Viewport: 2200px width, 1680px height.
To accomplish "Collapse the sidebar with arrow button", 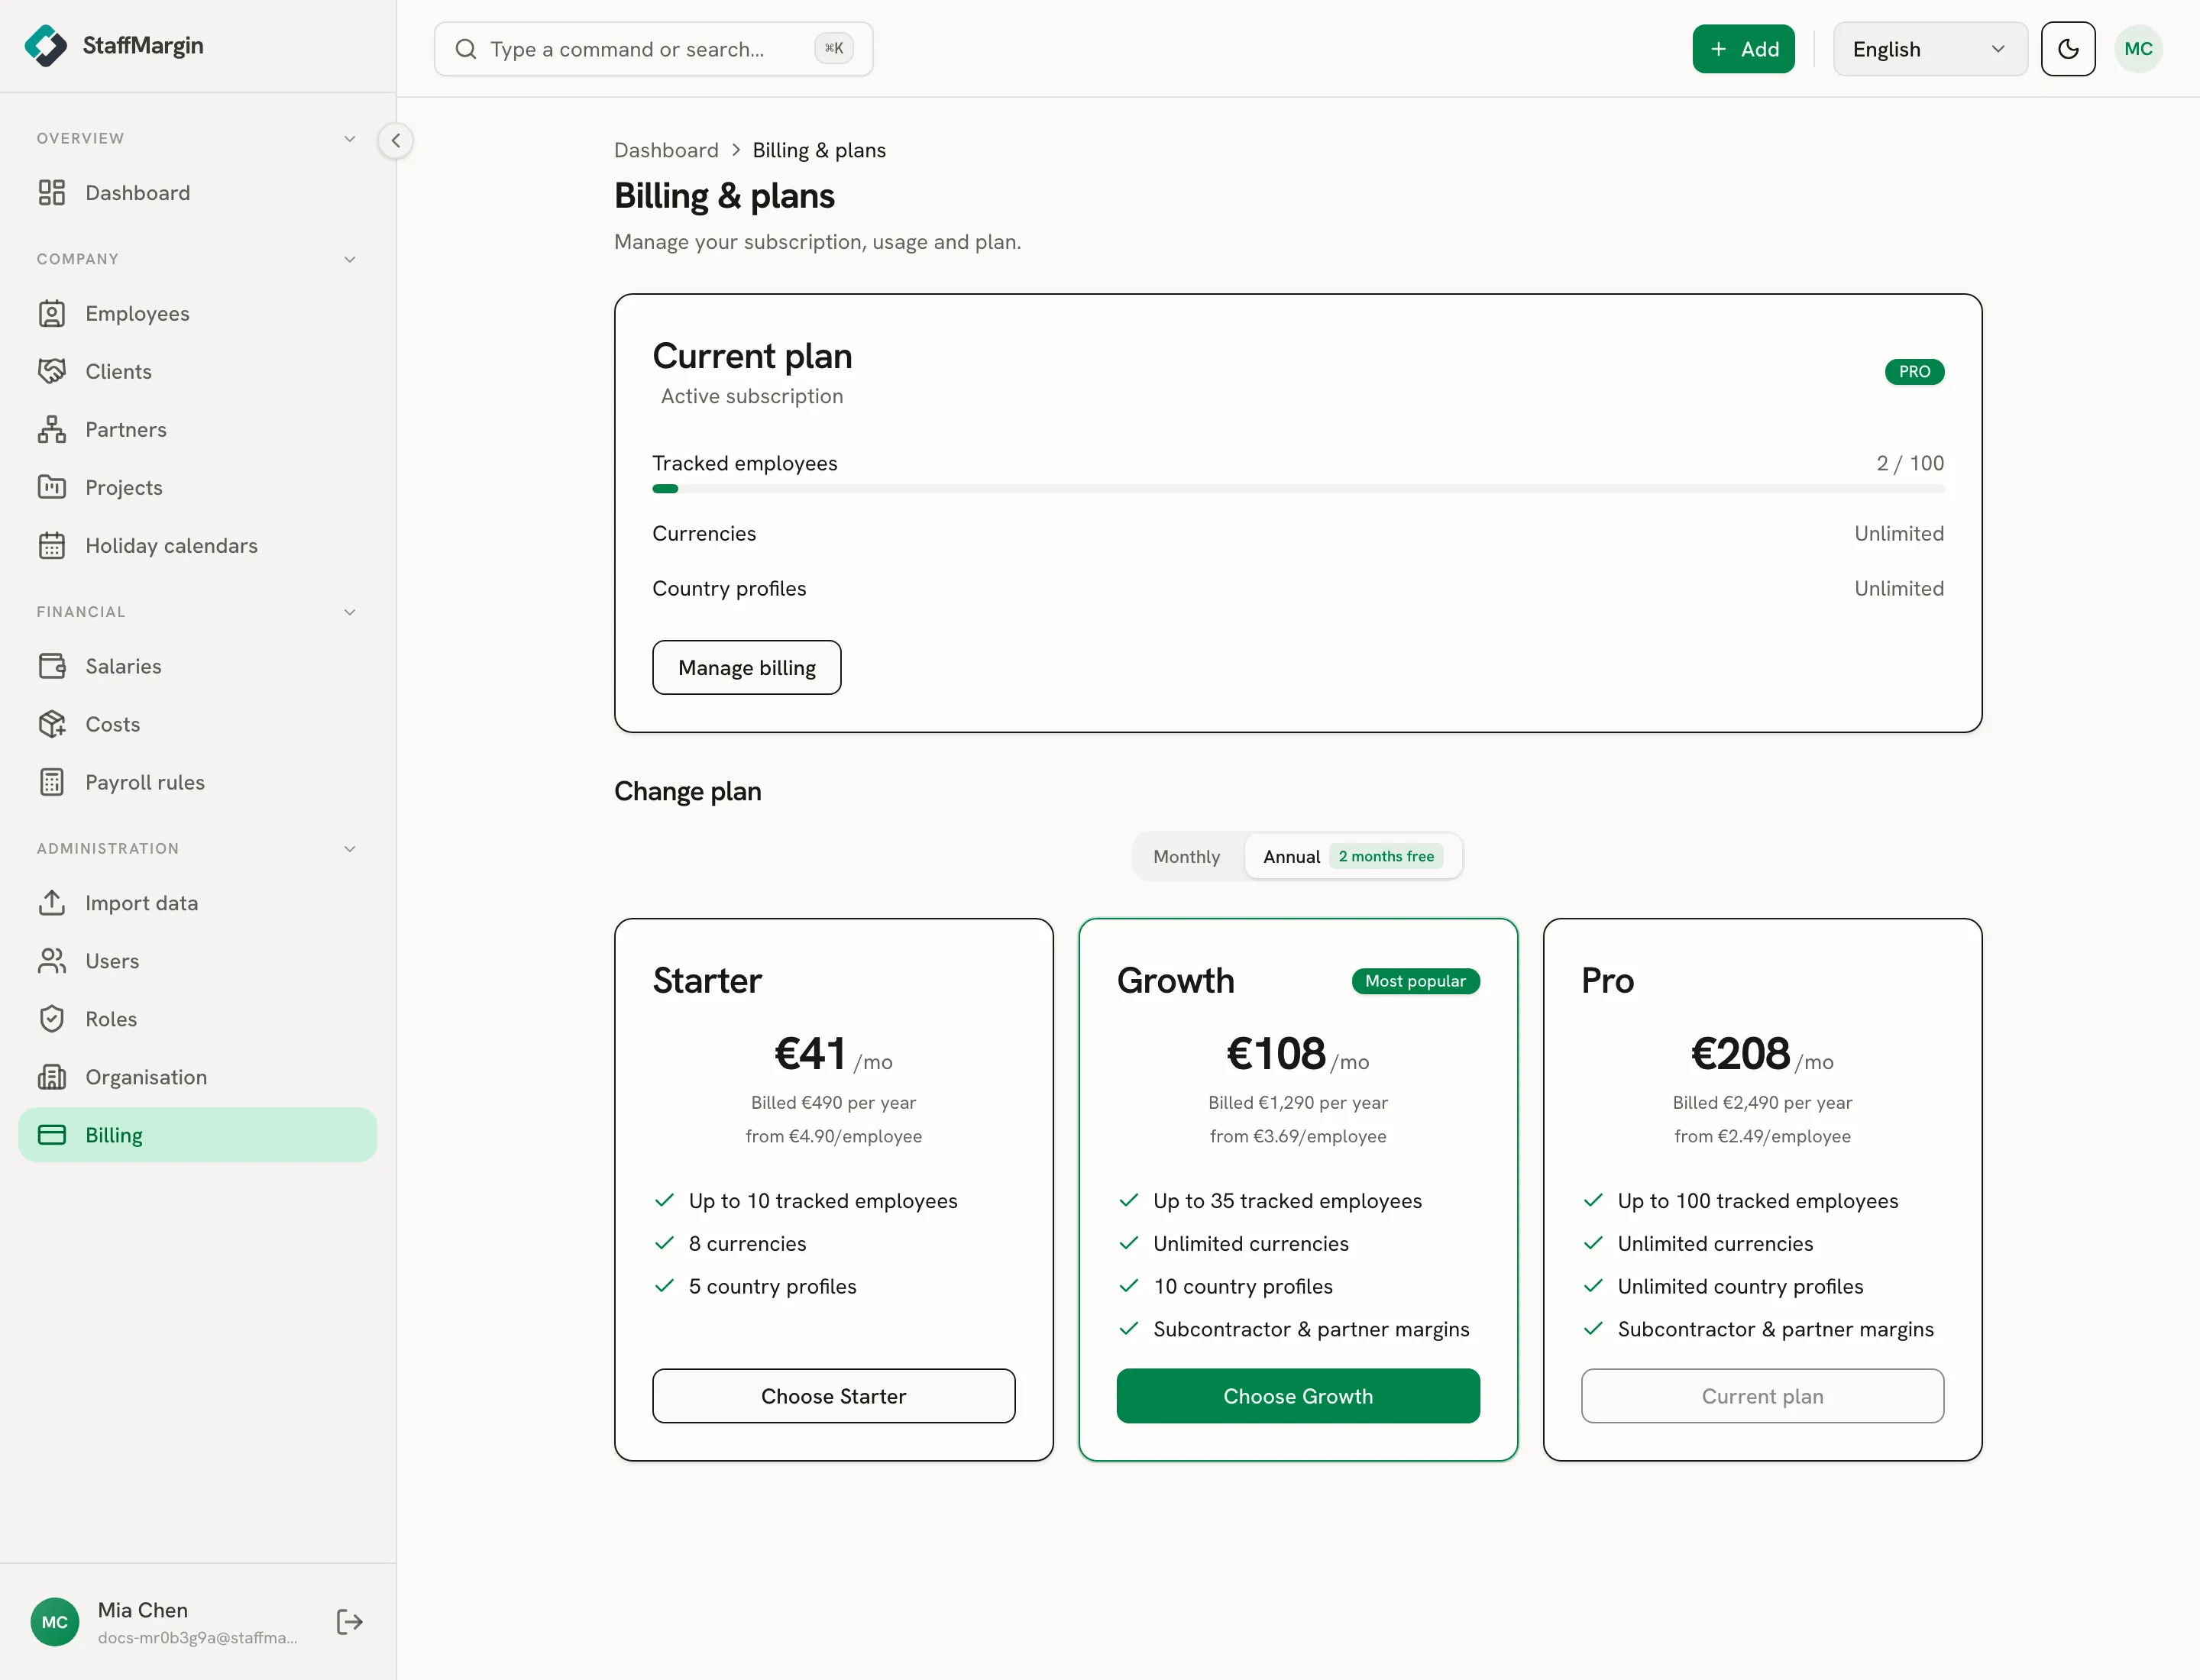I will click(x=396, y=141).
